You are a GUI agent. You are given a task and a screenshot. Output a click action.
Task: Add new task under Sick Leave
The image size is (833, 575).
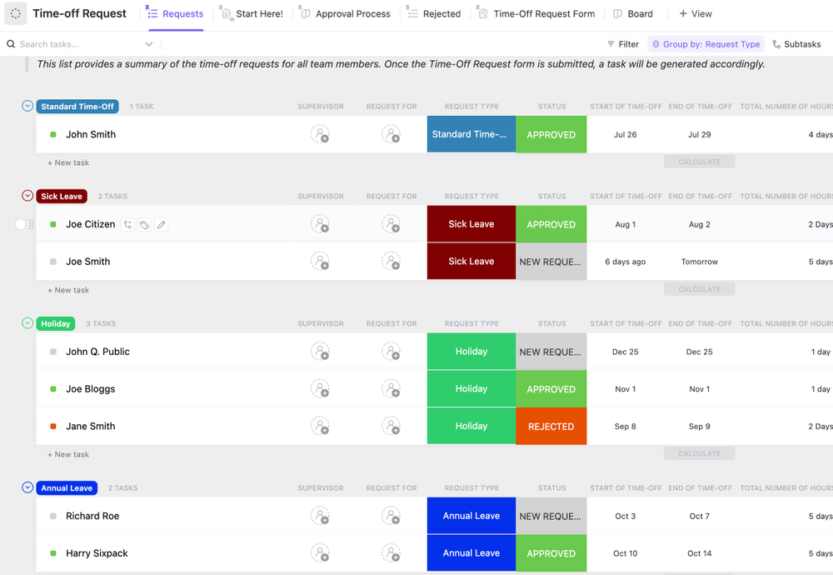pos(68,290)
